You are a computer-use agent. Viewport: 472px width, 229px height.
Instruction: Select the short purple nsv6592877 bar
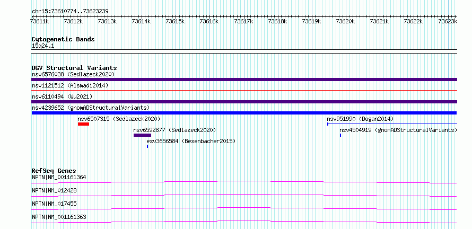coord(142,135)
